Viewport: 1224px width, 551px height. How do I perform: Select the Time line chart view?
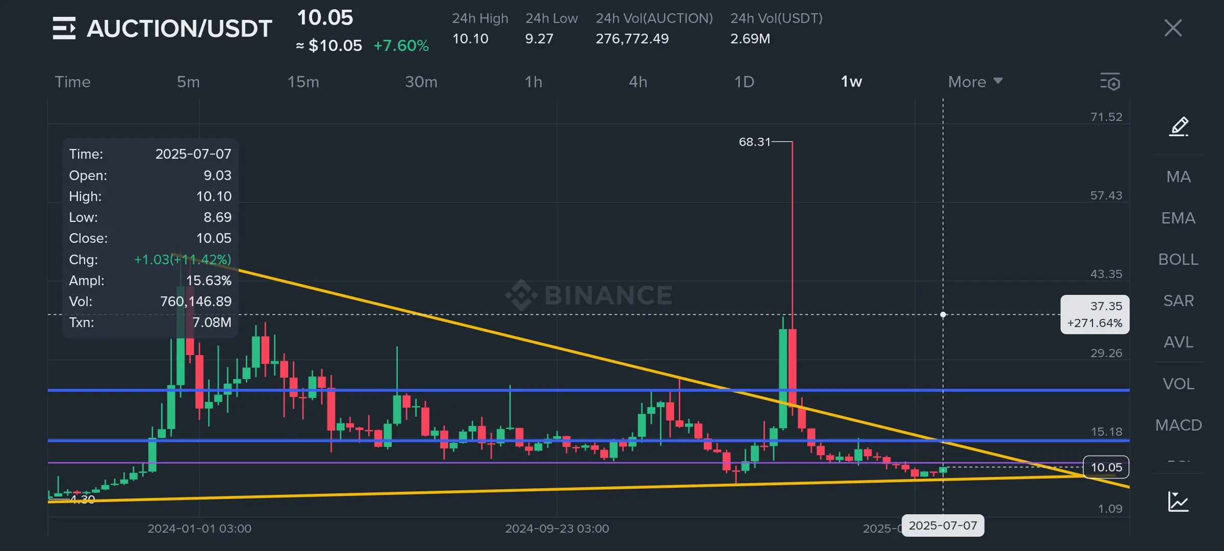[x=72, y=82]
